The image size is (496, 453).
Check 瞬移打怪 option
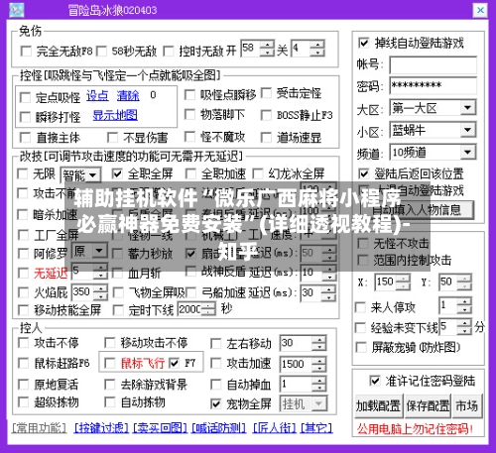click(25, 117)
